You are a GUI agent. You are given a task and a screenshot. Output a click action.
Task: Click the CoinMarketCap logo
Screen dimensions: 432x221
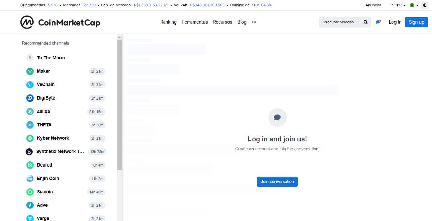pyautogui.click(x=60, y=22)
